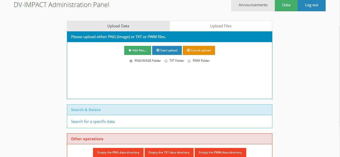Click the Other operations panel header
Screen dimensions: 340x157
pos(169,139)
